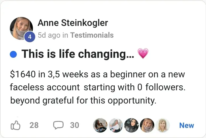Click the "5d ago" timestamp
The image size is (206, 138).
(x=49, y=35)
